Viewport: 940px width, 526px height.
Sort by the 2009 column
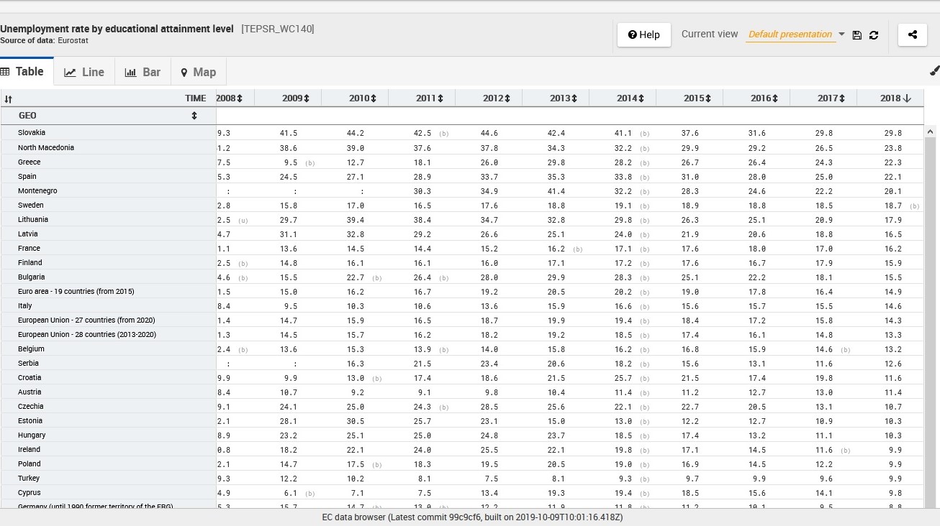pyautogui.click(x=306, y=98)
